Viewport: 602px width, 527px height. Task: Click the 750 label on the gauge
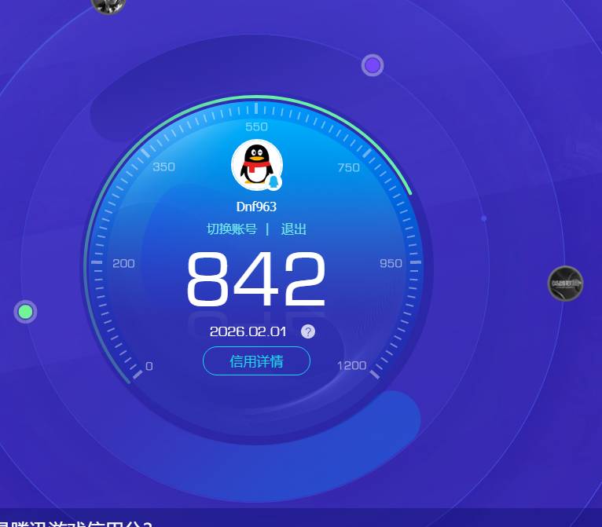pos(348,167)
